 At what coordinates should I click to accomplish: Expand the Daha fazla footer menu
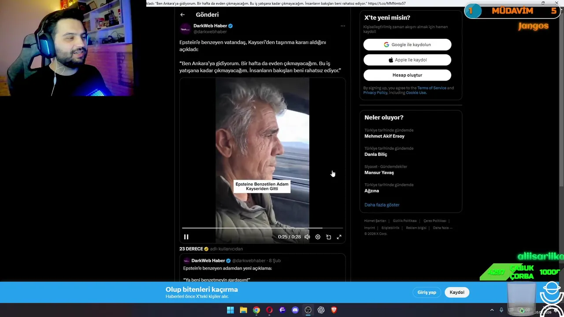click(442, 228)
